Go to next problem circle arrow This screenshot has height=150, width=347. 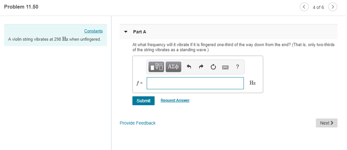point(333,7)
